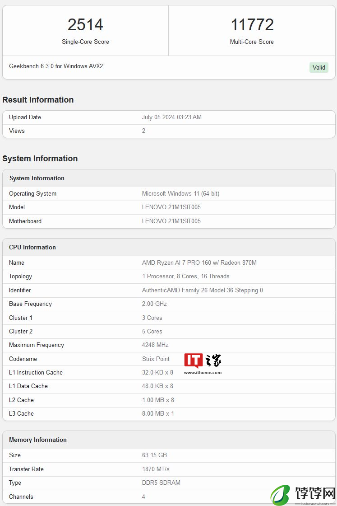The height and width of the screenshot is (506, 337).
Task: Click L3 Cache value 8.00 MB x 1
Action: [x=158, y=414]
